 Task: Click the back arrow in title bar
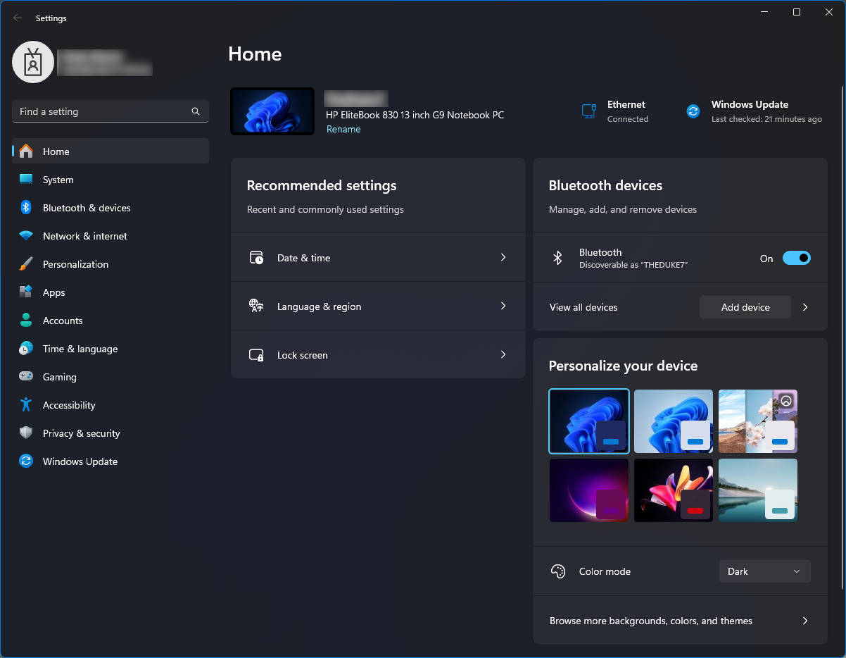(18, 18)
